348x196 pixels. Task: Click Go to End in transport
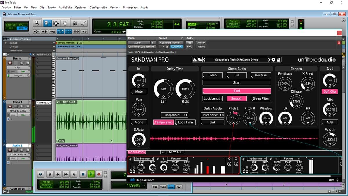point(74,174)
